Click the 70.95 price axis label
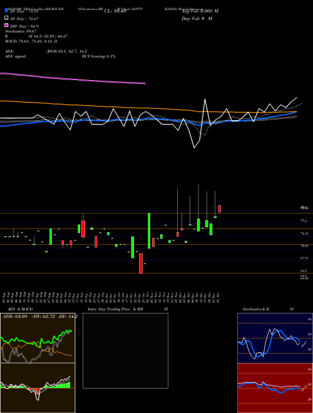 click(304, 245)
